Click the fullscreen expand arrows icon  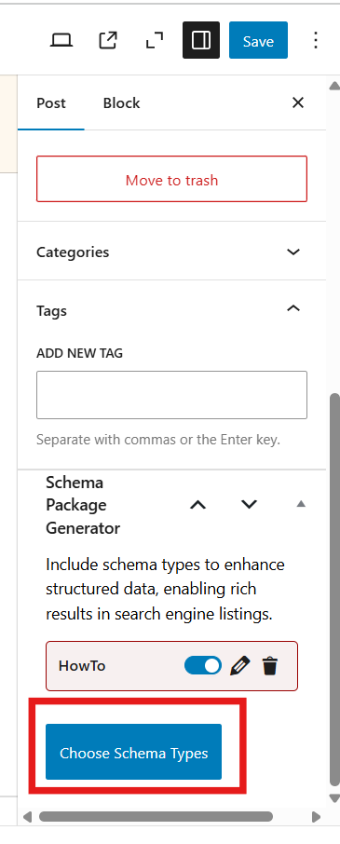click(x=155, y=40)
